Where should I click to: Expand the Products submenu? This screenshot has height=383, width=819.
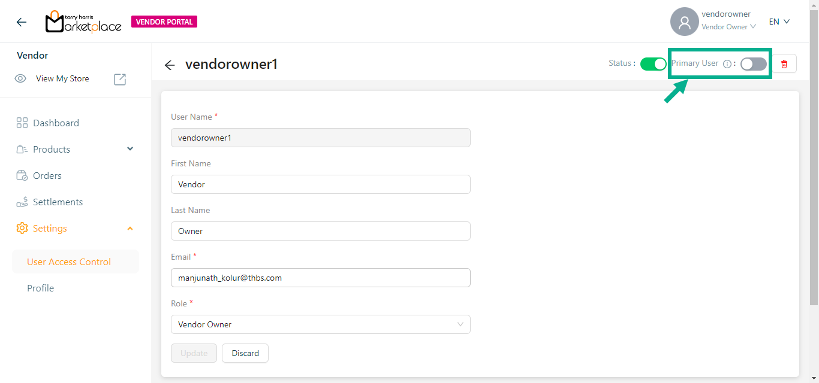click(x=130, y=149)
